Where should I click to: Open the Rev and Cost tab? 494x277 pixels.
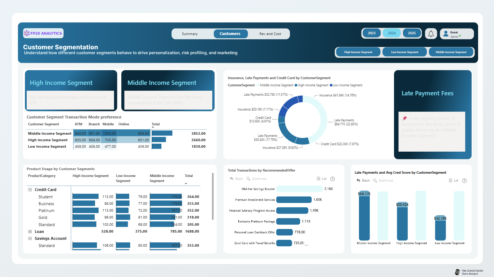pos(270,34)
